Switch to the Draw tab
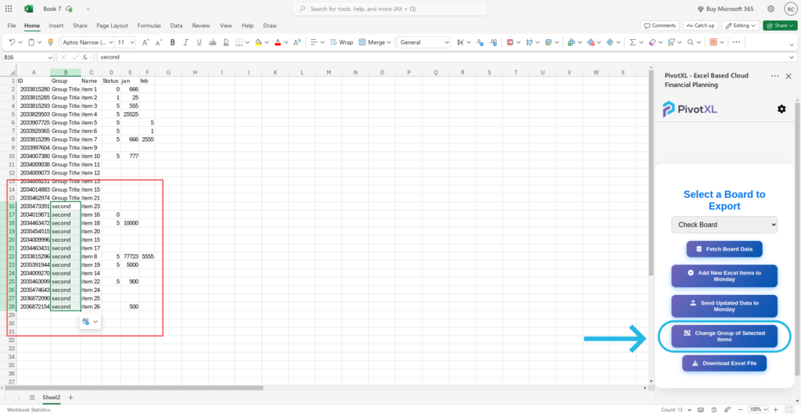Screen dimensions: 801x414 (270, 26)
